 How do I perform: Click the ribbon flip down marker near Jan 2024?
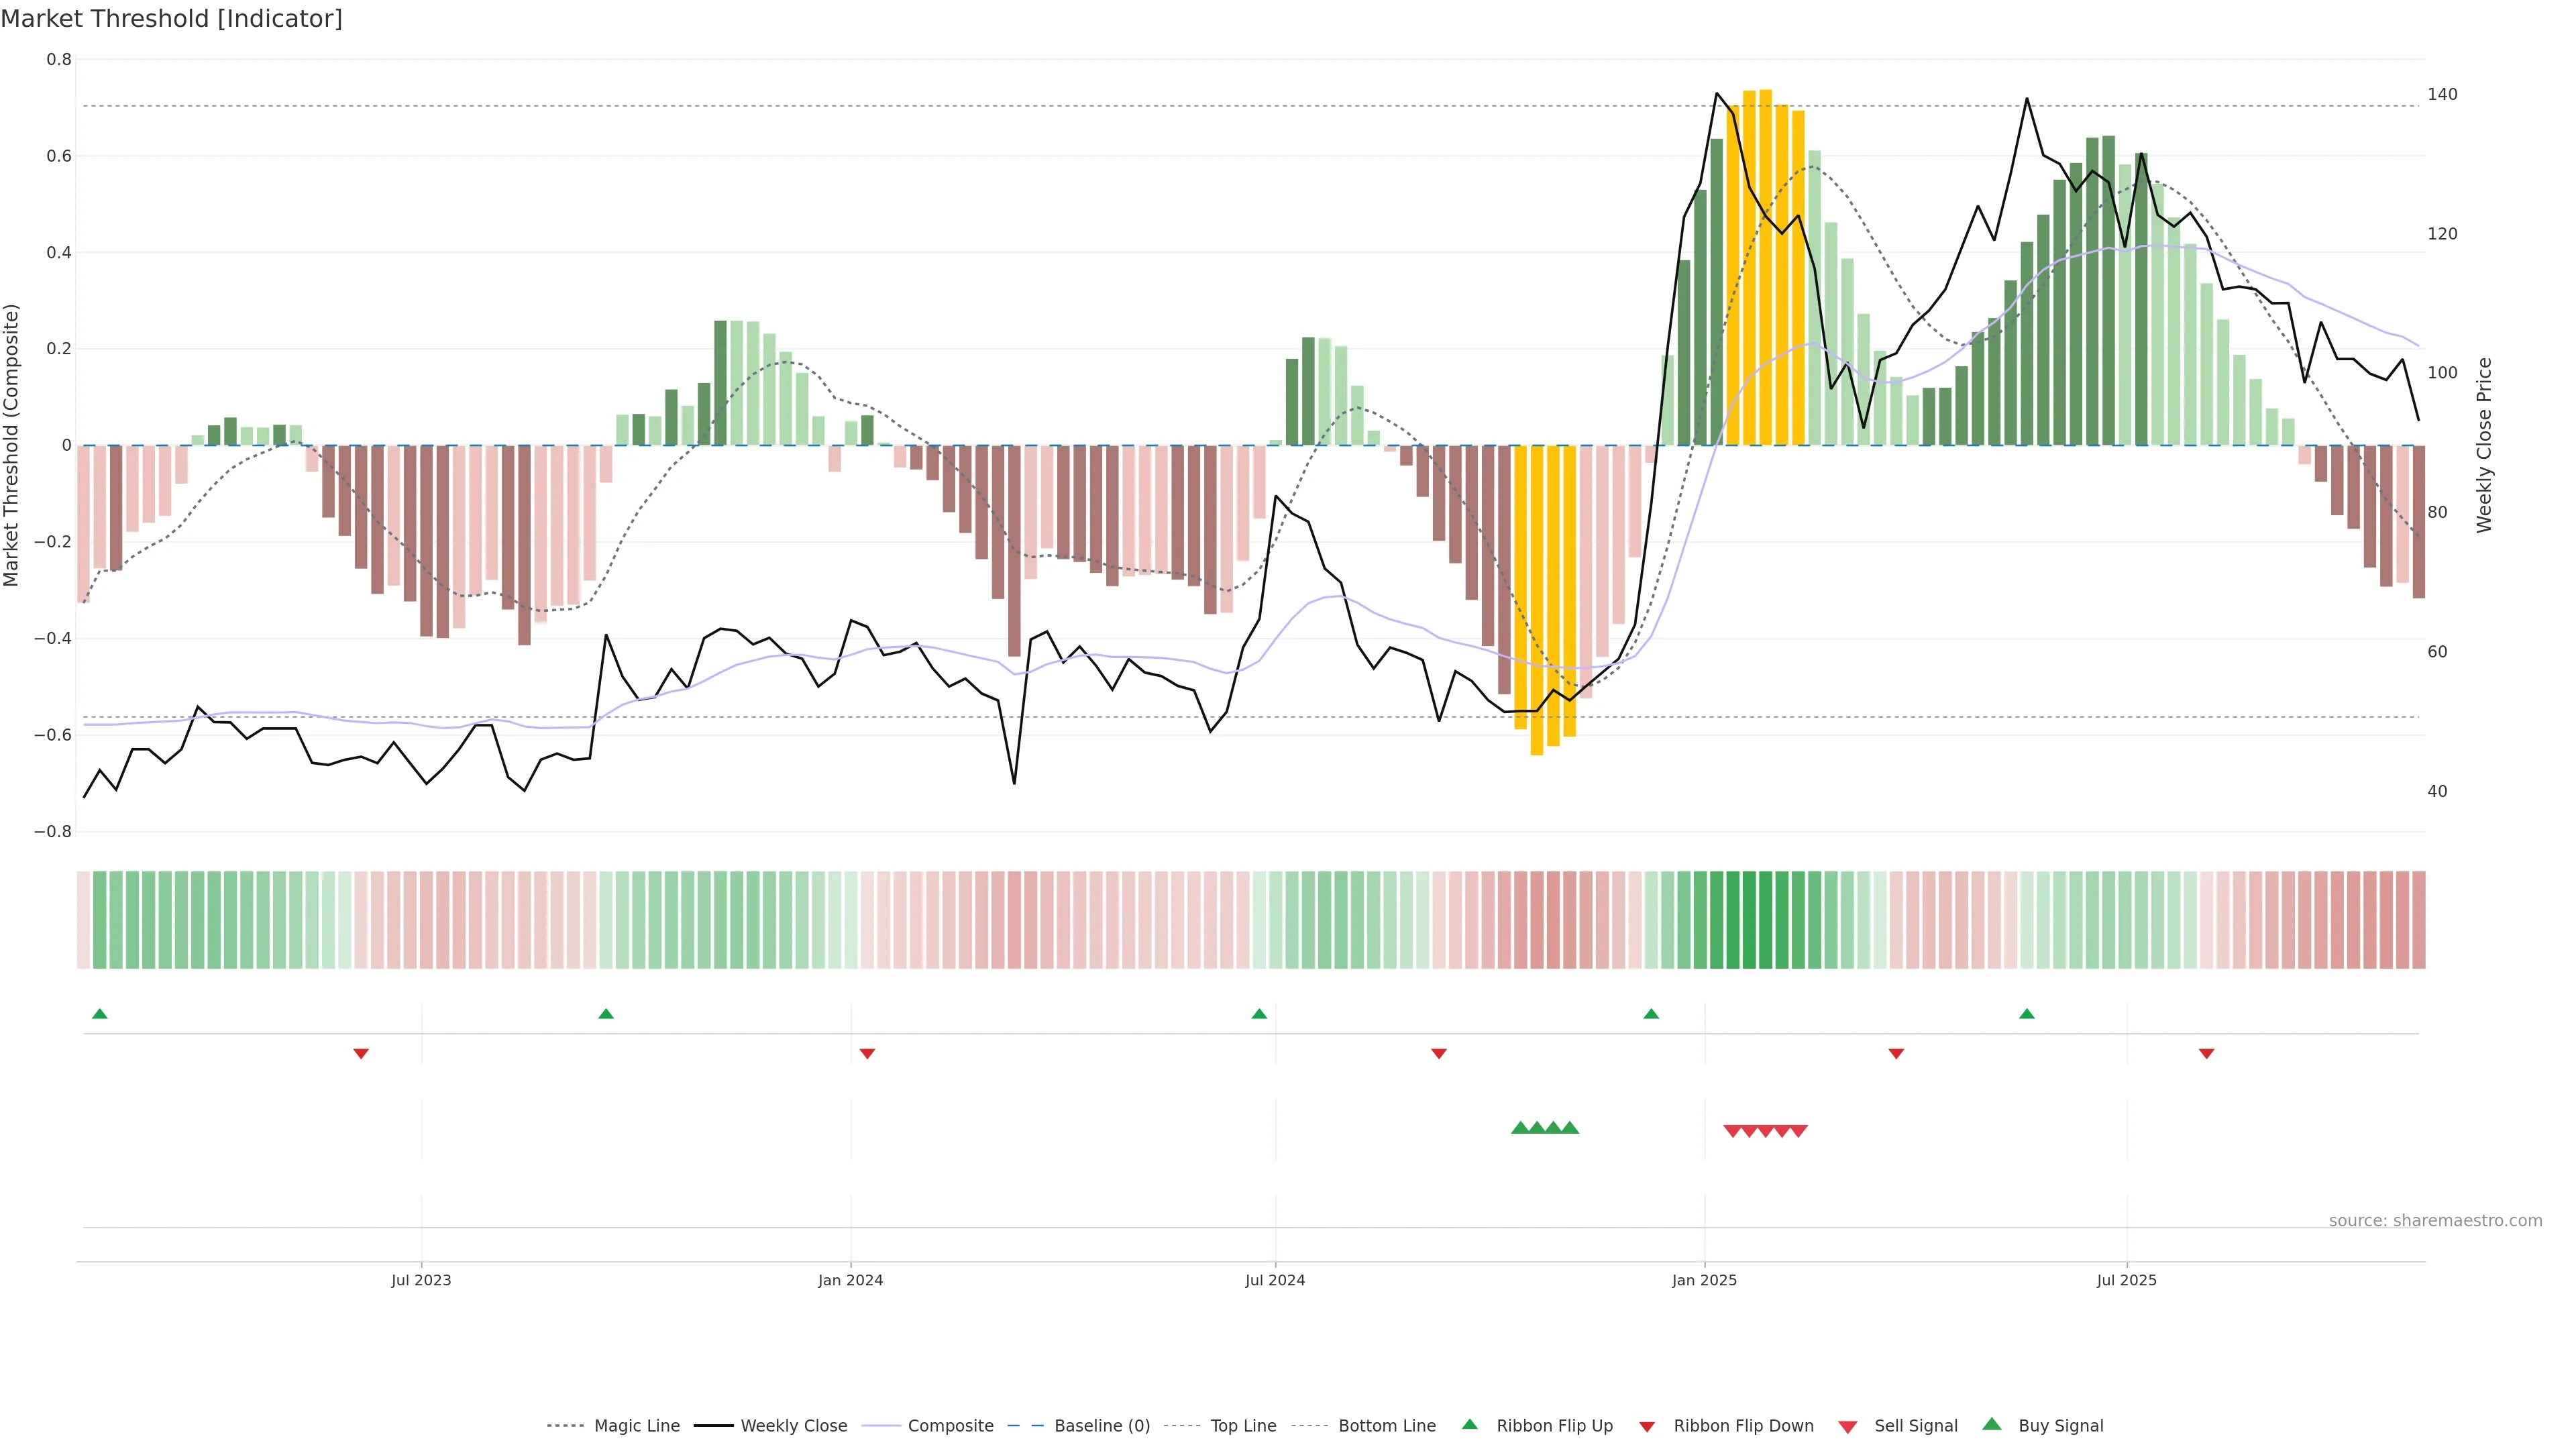[867, 1054]
